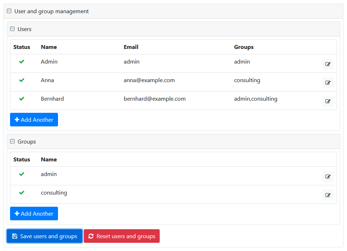The height and width of the screenshot is (251, 347).
Task: Click the Groups panel header
Action: click(x=26, y=141)
